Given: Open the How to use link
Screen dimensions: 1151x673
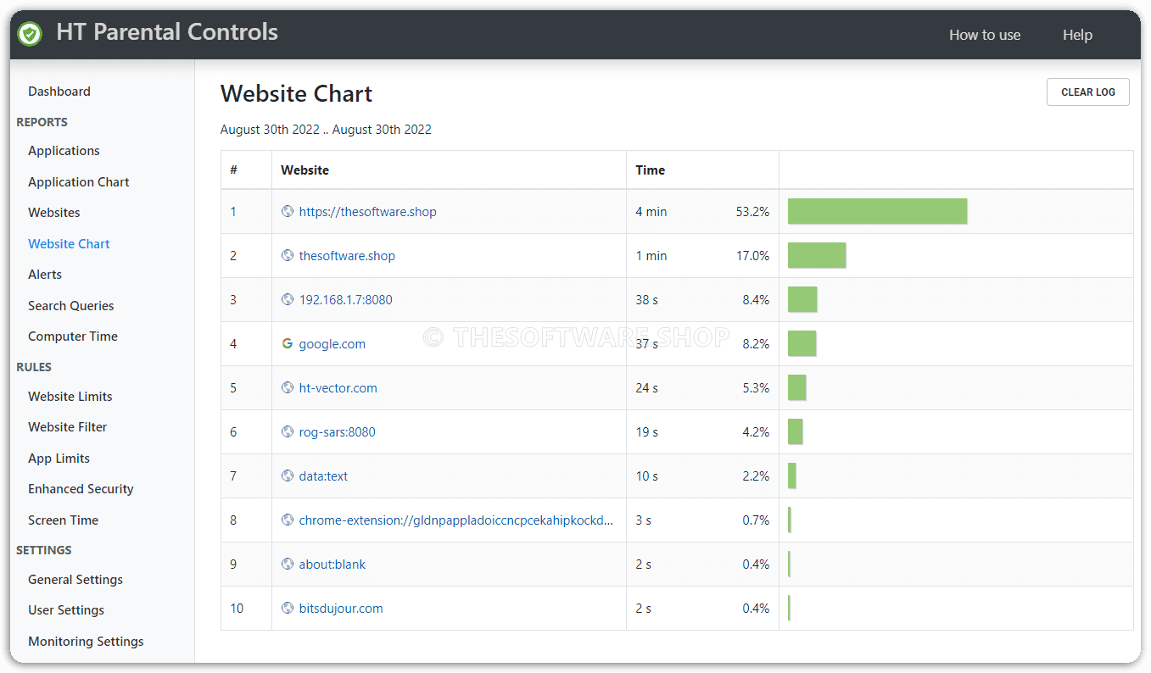Looking at the screenshot, I should point(985,35).
